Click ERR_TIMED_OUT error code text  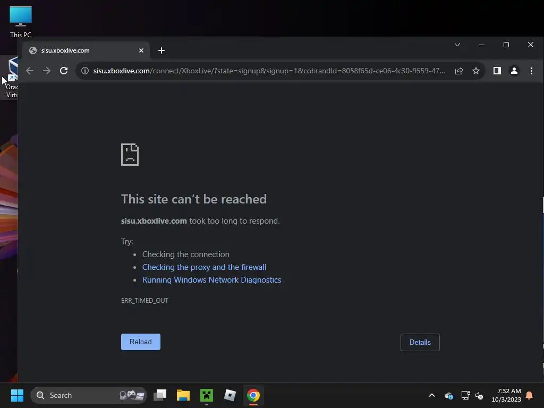(x=144, y=301)
